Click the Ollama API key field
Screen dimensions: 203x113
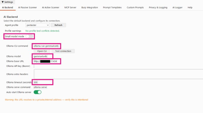[x=34, y=66]
